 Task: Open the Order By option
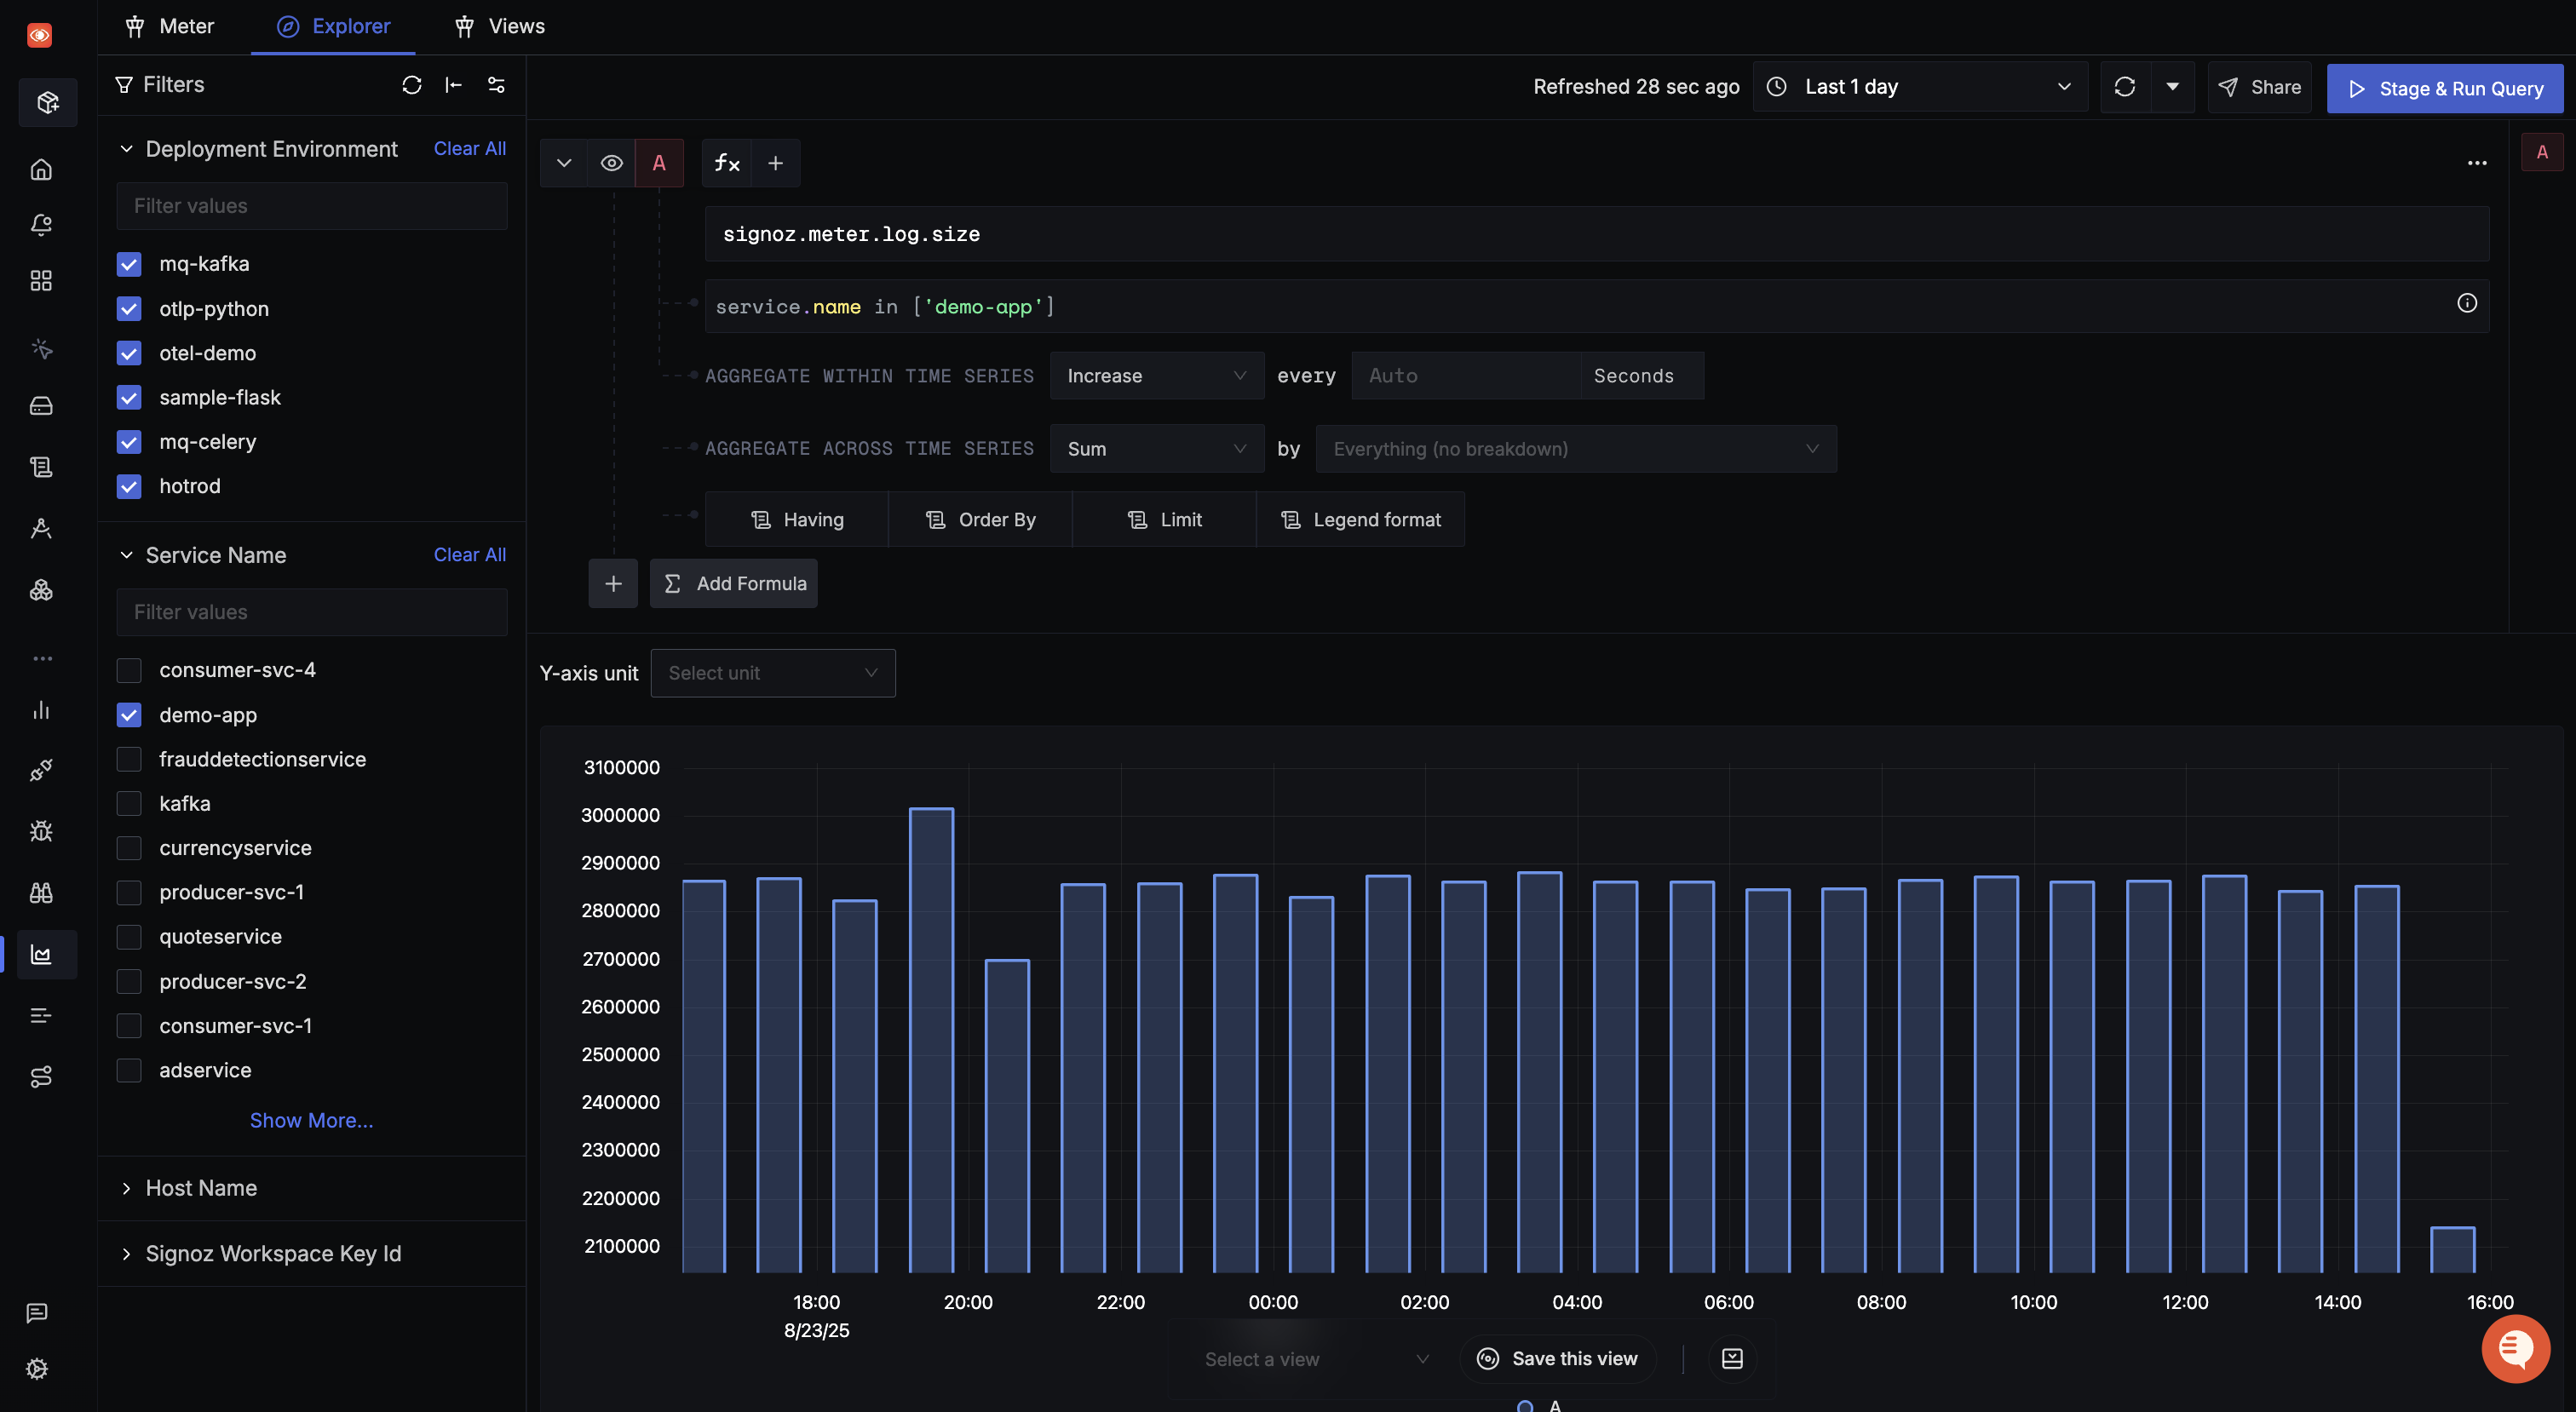tap(981, 519)
